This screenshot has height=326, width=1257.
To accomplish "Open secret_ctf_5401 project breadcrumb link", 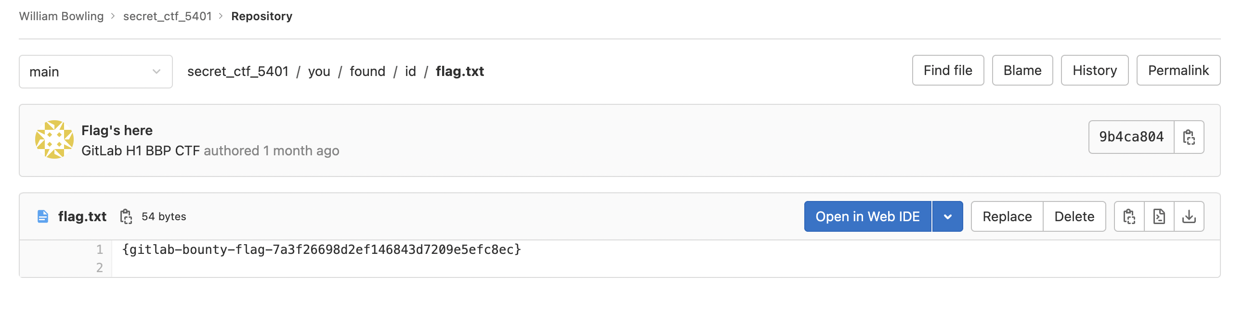I will 167,16.
